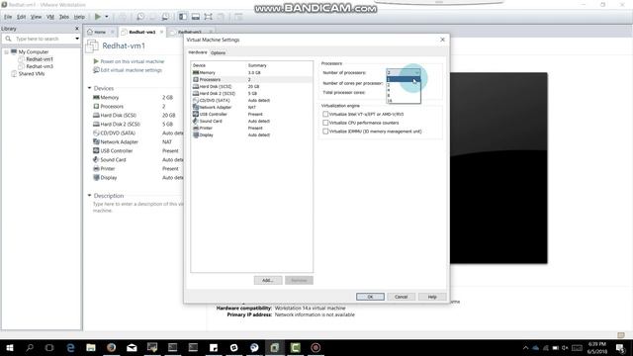The width and height of the screenshot is (633, 356).
Task: Enable Virtualize CPU performance counters
Action: (325, 123)
